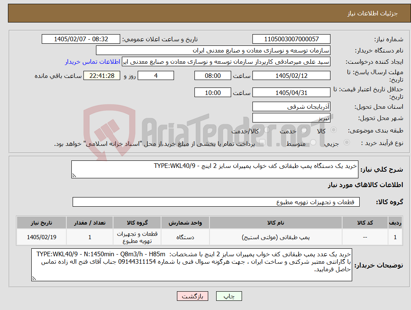Click column header تعداد / مقدار
This screenshot has height=310, width=411.
point(90,223)
